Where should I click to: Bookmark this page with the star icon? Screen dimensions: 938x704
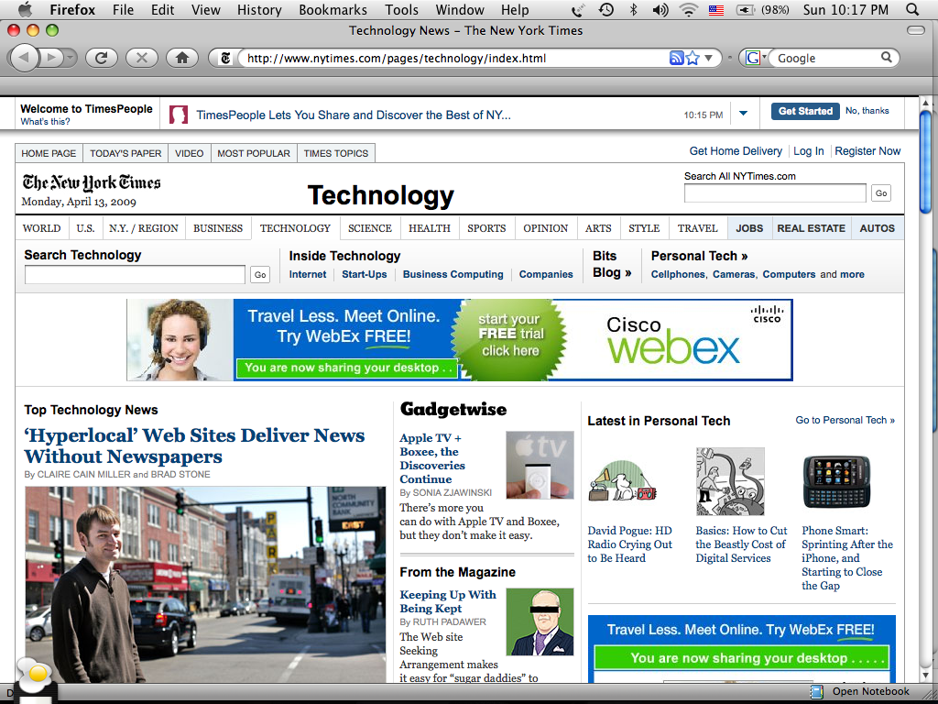[693, 58]
